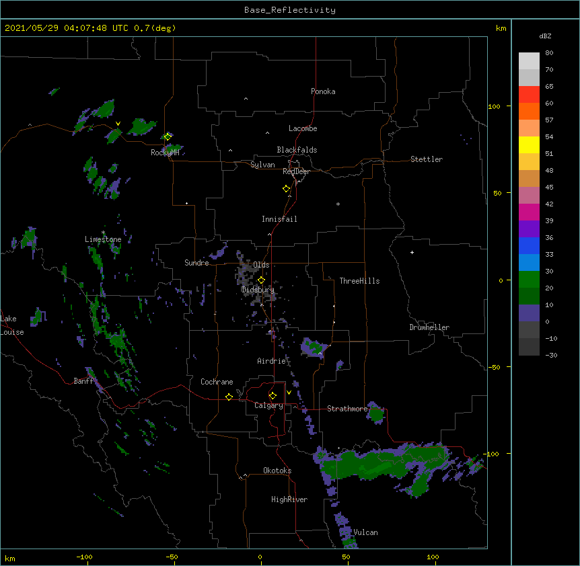The height and width of the screenshot is (566, 580).
Task: Click the Didsbury label
Action: click(x=258, y=290)
